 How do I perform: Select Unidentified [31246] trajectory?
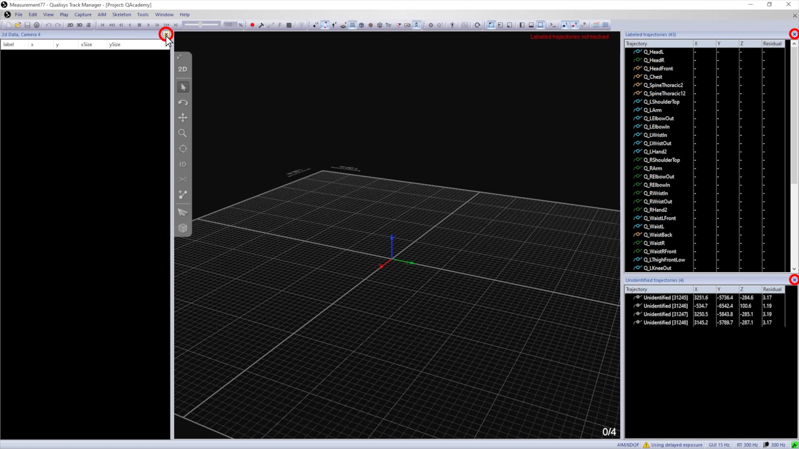pos(665,306)
